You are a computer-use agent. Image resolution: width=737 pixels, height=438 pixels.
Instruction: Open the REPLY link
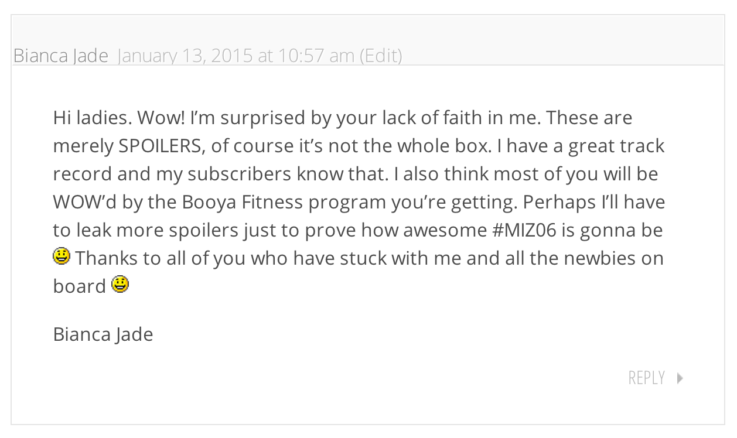pos(646,378)
